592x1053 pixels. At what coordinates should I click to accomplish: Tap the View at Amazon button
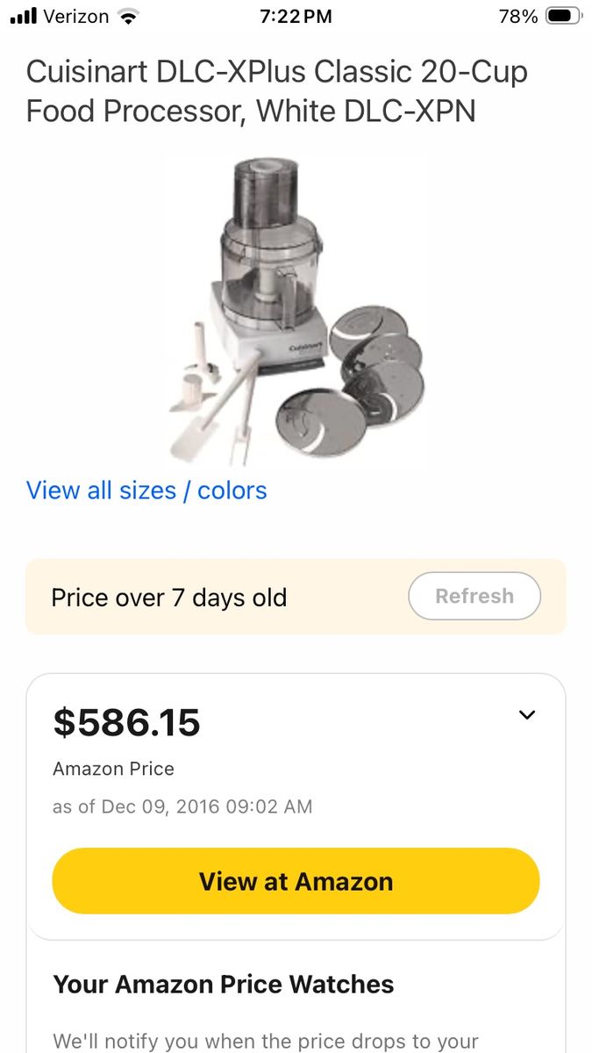pyautogui.click(x=296, y=881)
